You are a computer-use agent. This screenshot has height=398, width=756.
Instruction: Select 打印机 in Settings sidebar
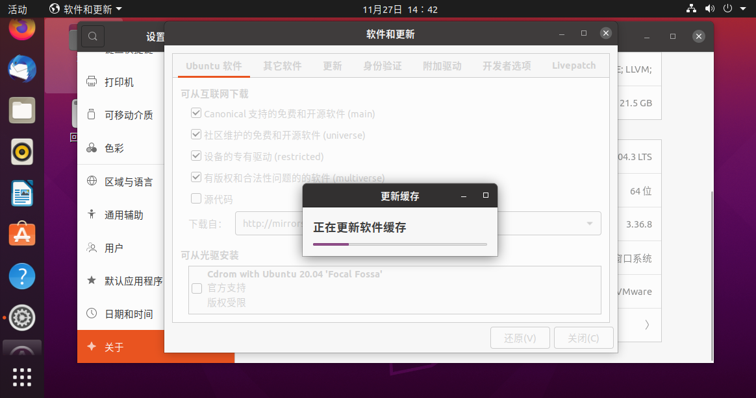[x=119, y=82]
